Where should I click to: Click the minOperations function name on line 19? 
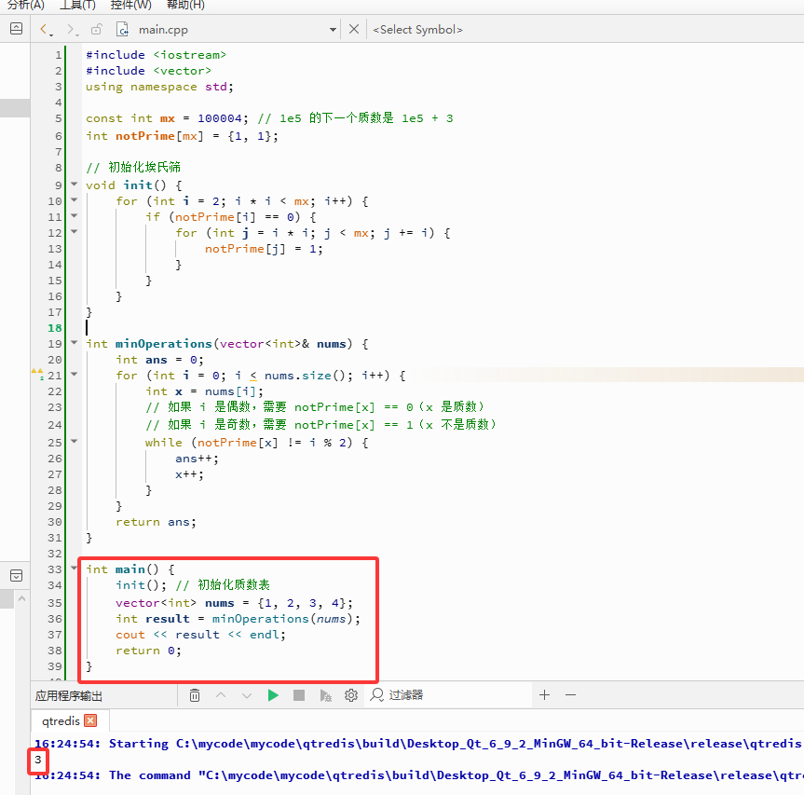164,344
